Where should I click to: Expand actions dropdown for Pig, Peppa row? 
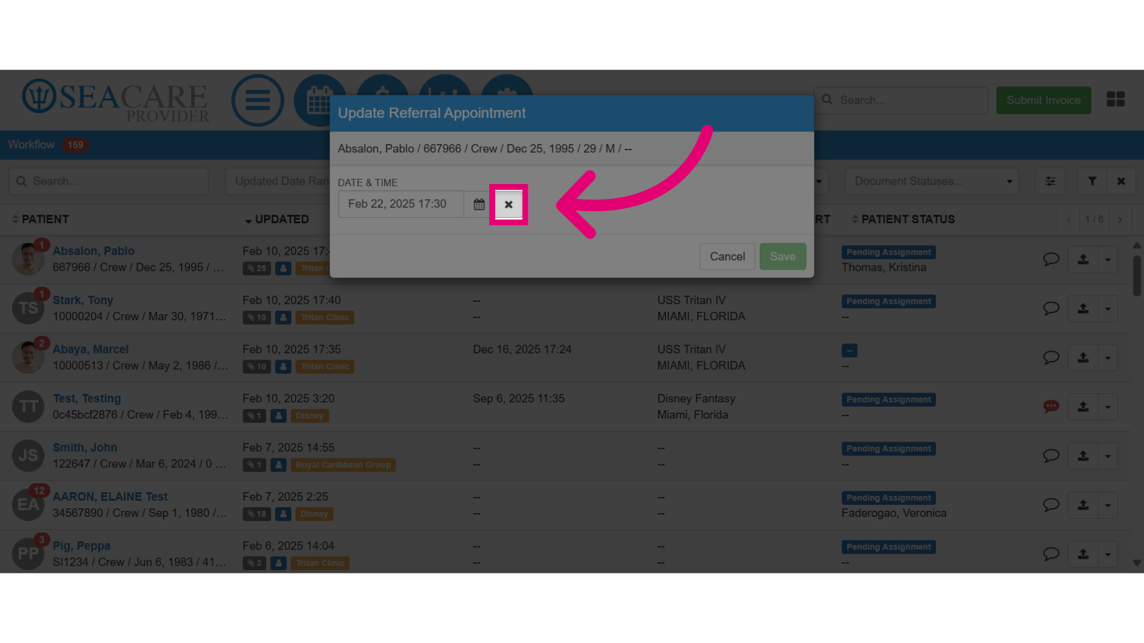point(1108,554)
